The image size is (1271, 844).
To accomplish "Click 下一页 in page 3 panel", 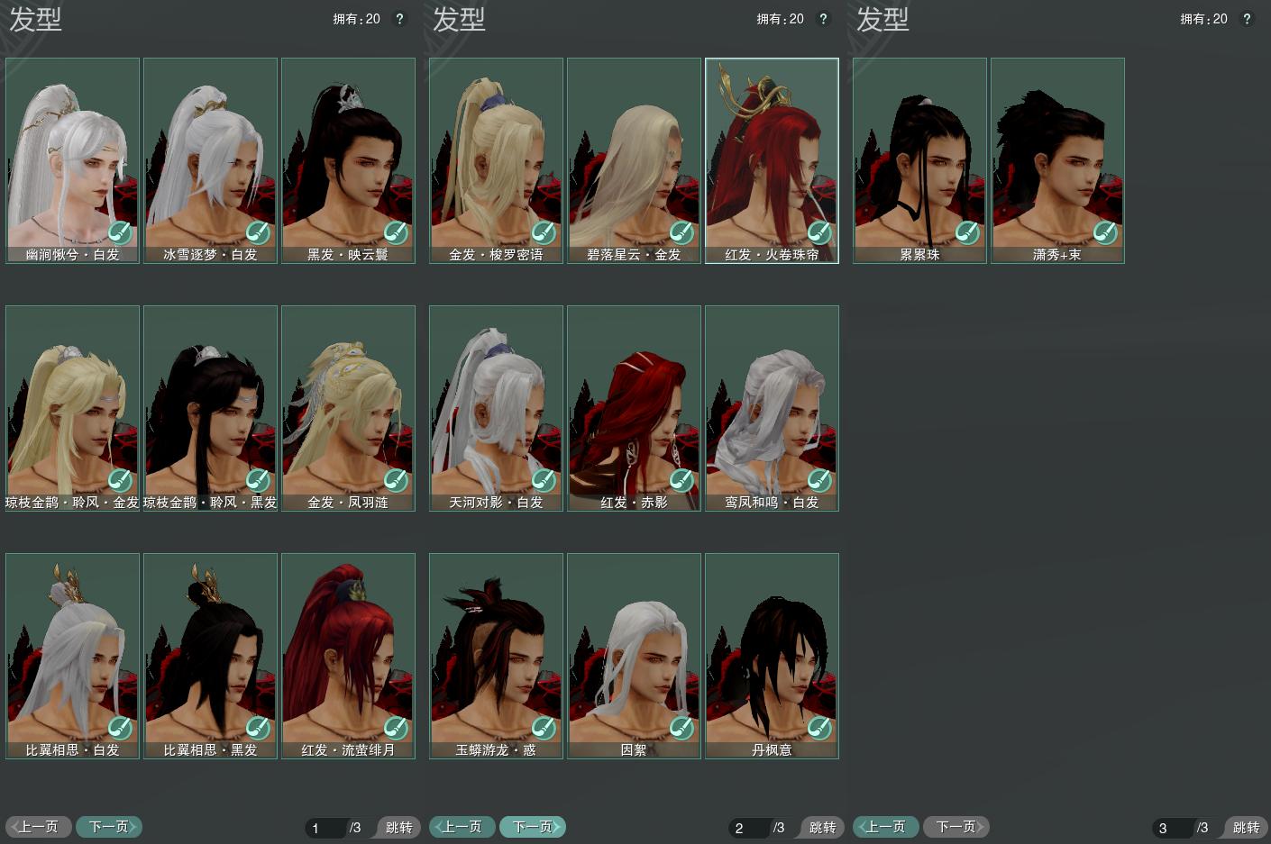I will click(956, 827).
